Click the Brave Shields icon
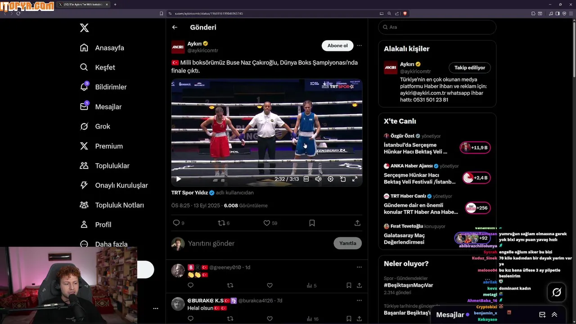The height and width of the screenshot is (324, 576). coord(405,13)
